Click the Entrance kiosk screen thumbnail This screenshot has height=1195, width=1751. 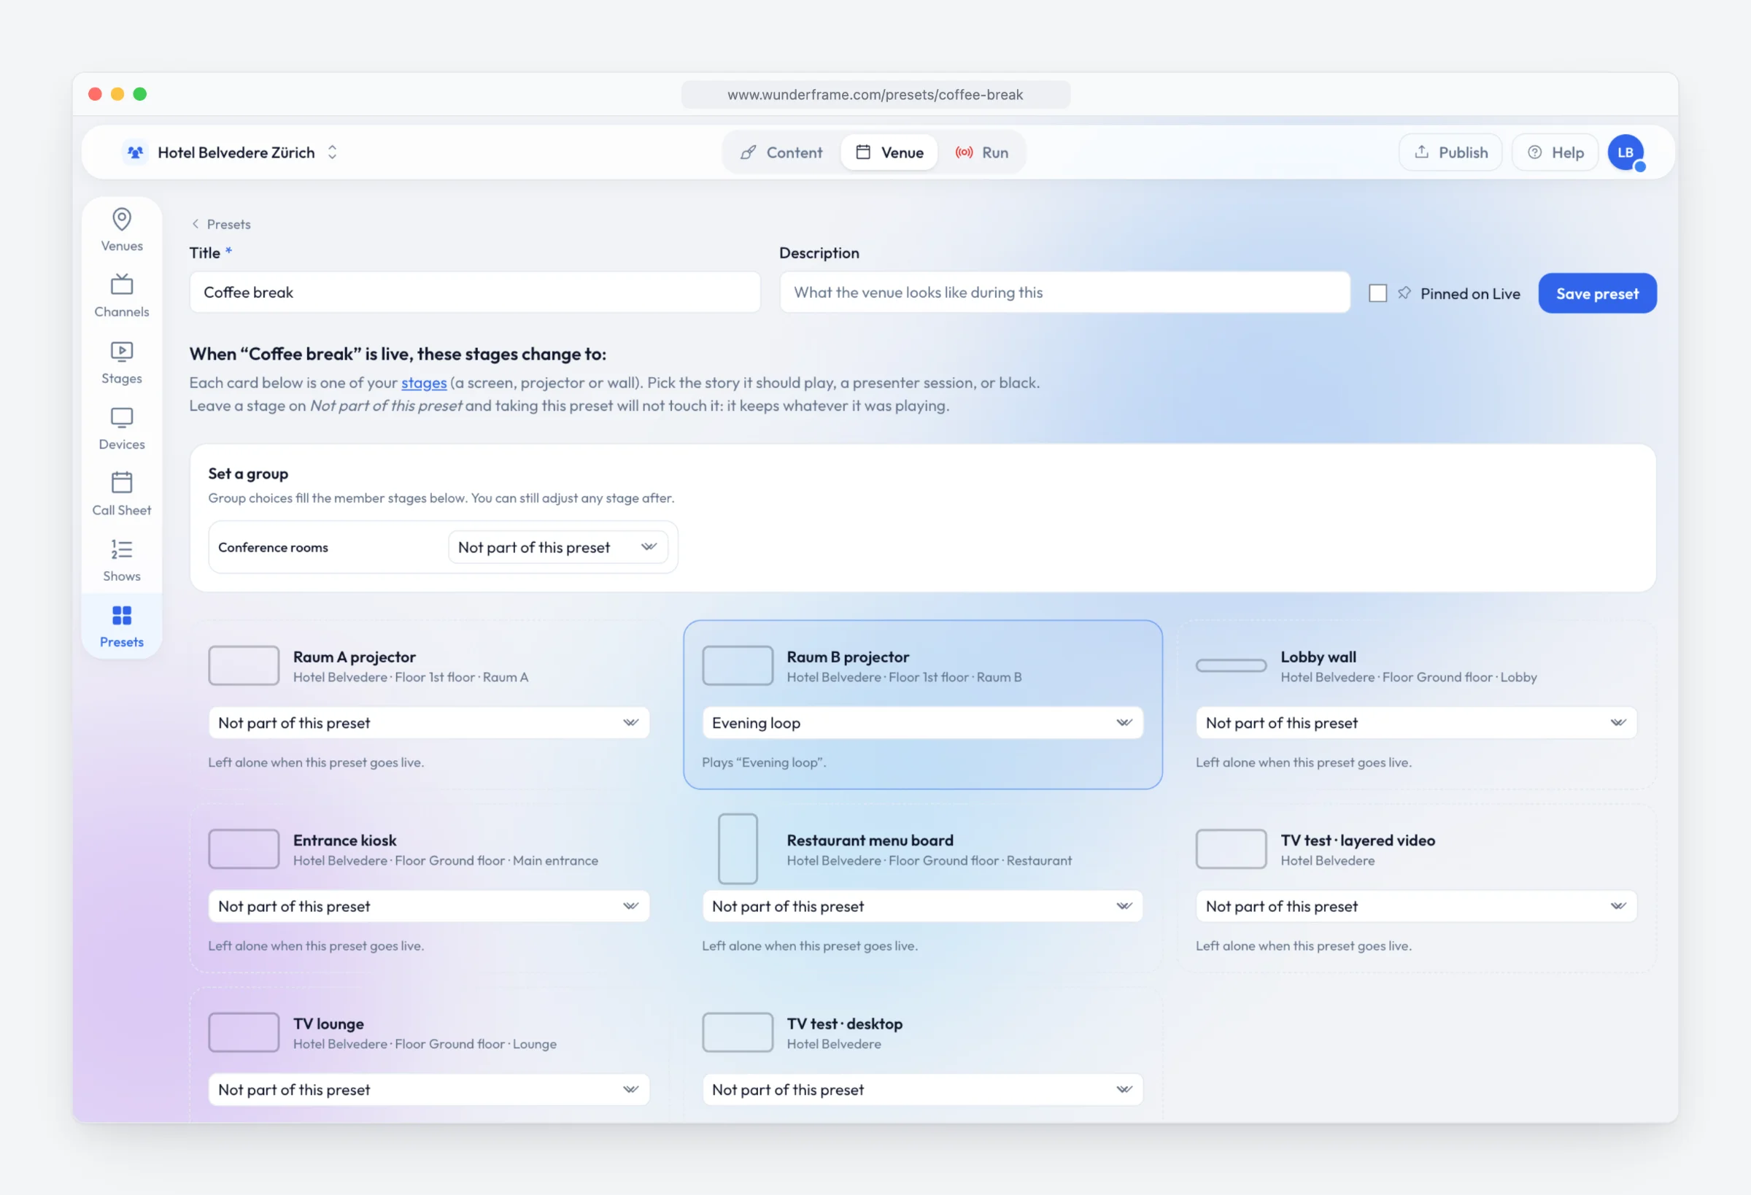click(244, 848)
